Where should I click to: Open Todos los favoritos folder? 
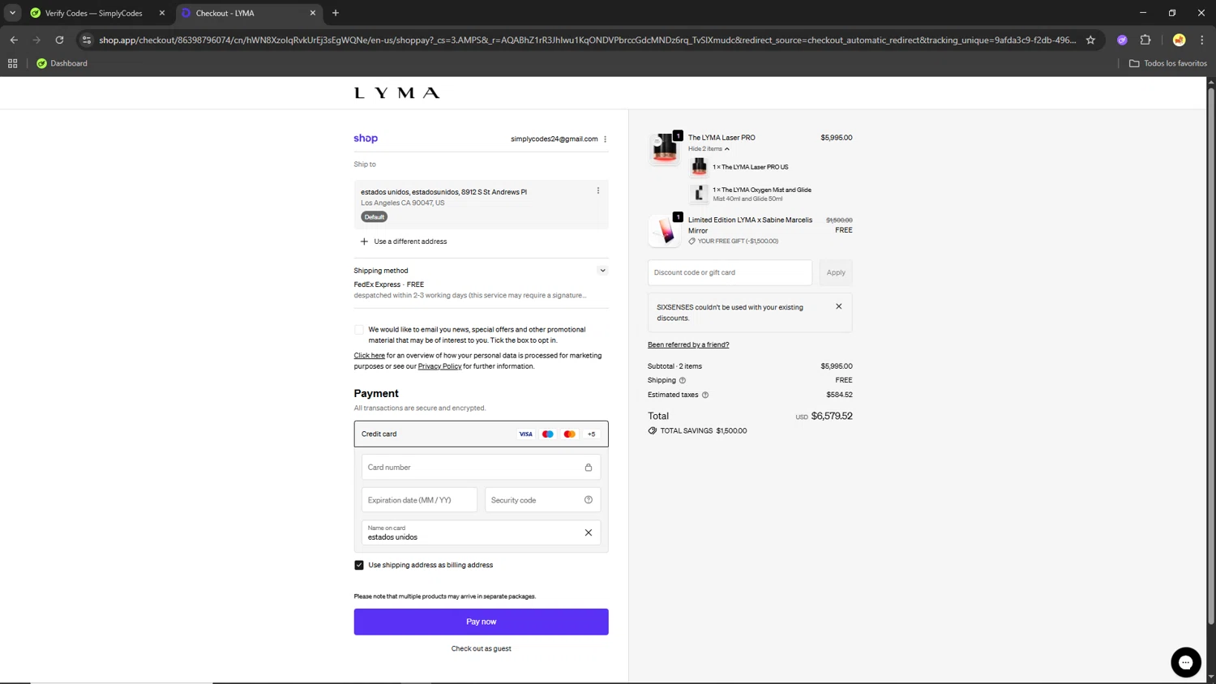1167,63
